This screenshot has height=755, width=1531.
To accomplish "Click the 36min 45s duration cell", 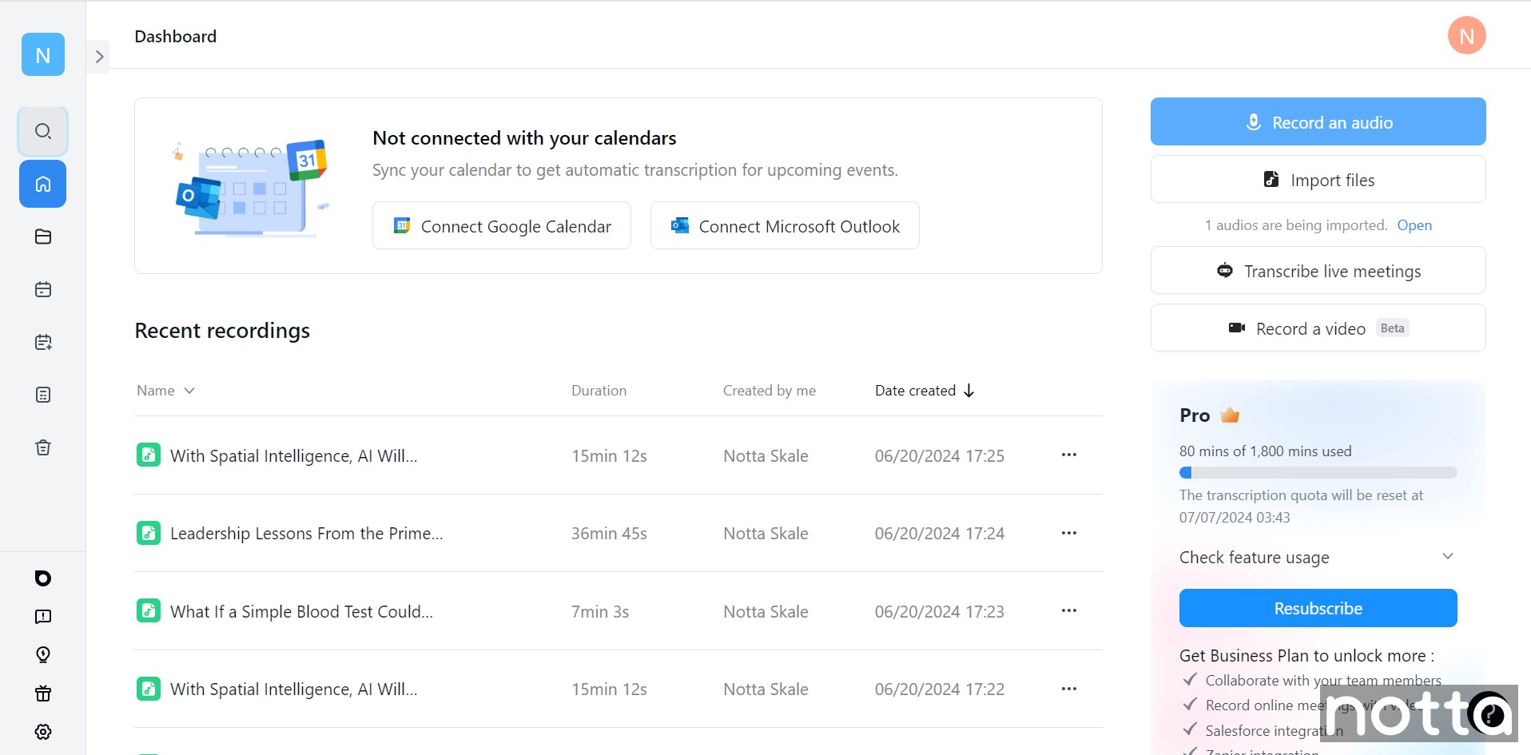I will [x=609, y=534].
